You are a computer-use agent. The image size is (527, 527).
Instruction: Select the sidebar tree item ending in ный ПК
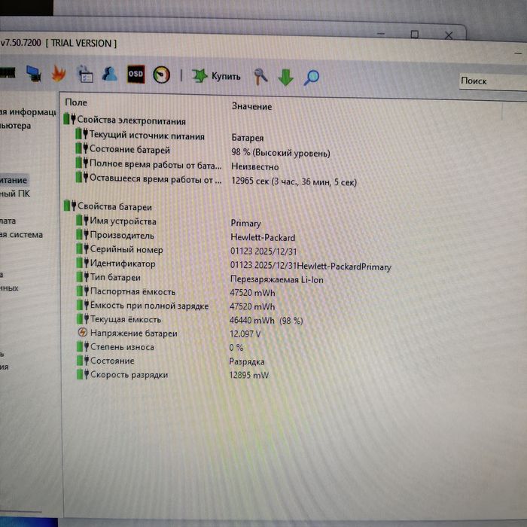click(x=15, y=194)
